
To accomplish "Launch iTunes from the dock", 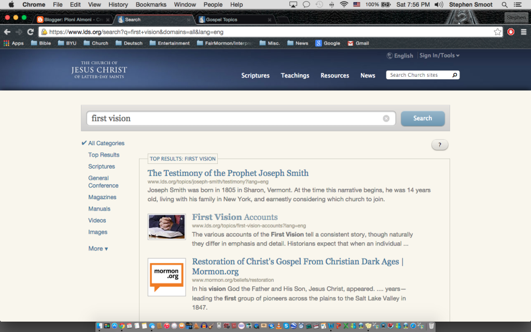I will 166,326.
